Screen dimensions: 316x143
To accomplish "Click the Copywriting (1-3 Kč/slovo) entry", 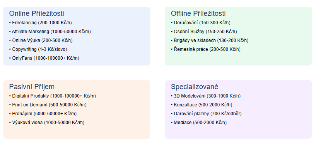I will coord(38,49).
